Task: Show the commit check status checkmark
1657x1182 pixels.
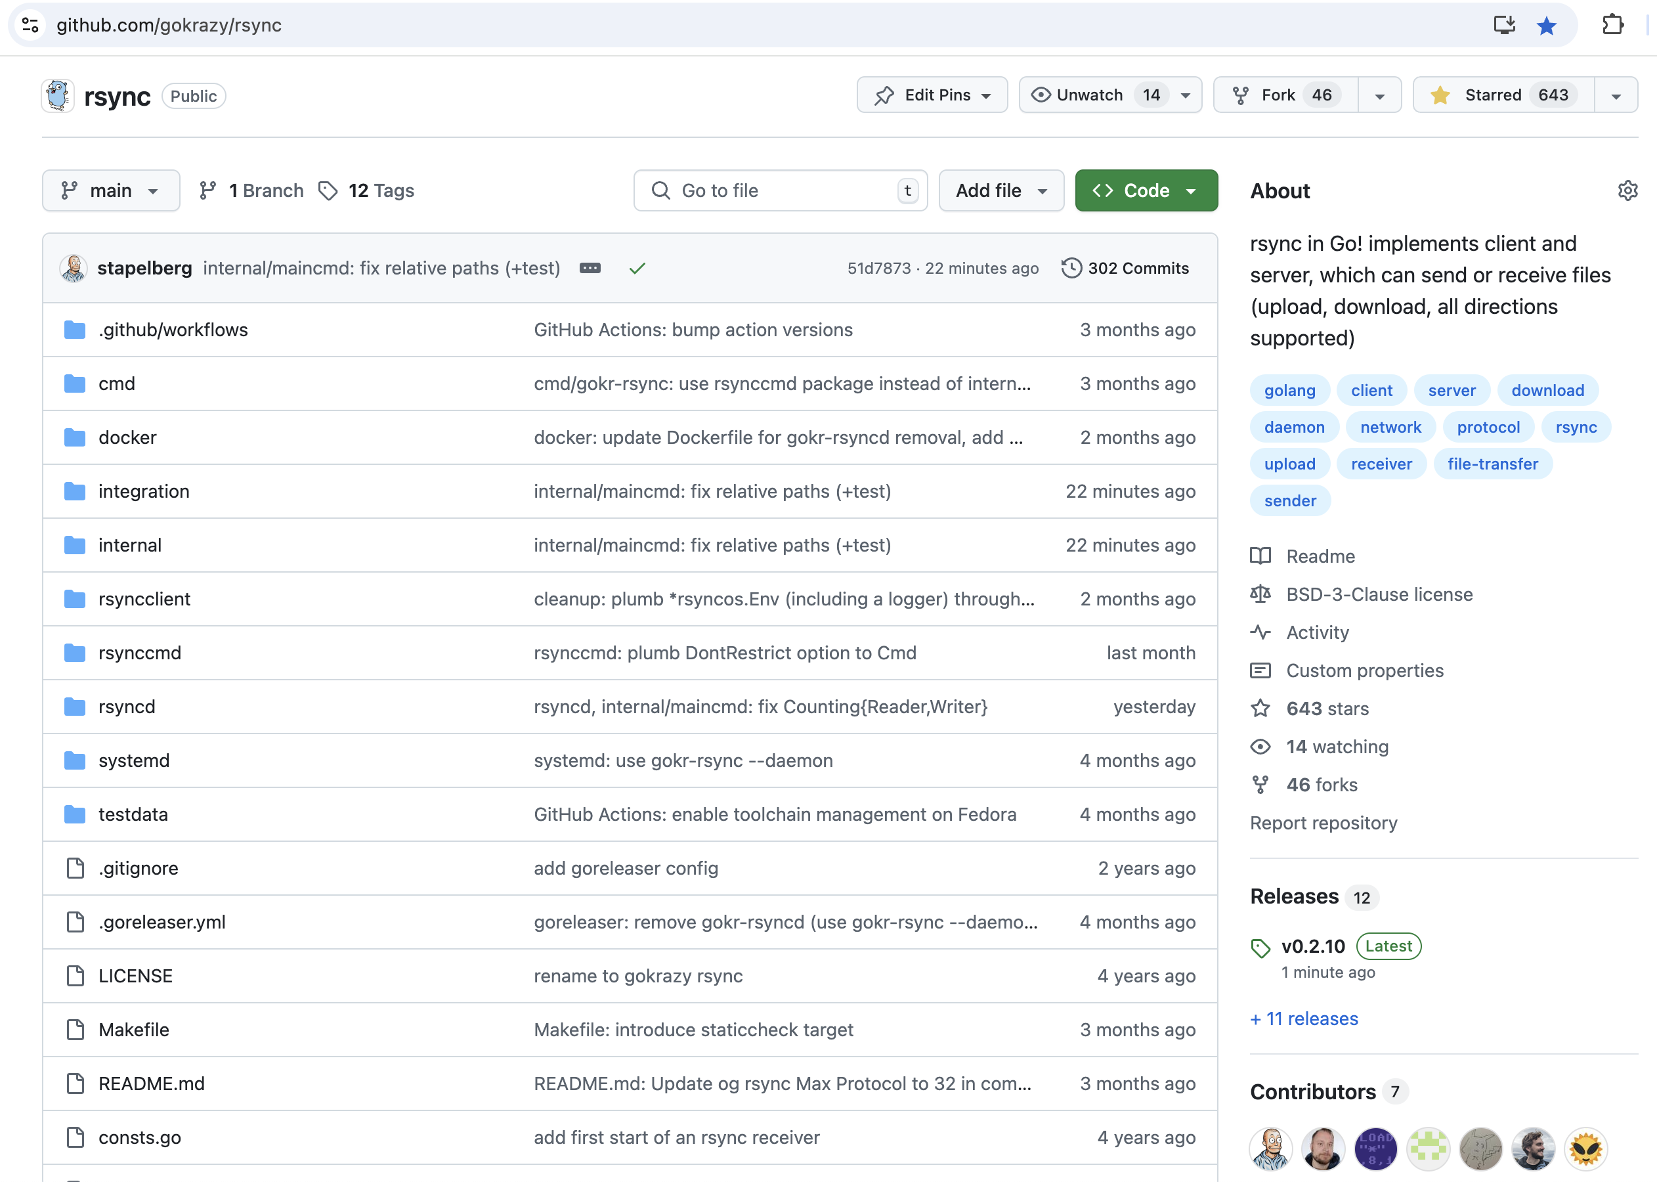Action: pyautogui.click(x=637, y=269)
